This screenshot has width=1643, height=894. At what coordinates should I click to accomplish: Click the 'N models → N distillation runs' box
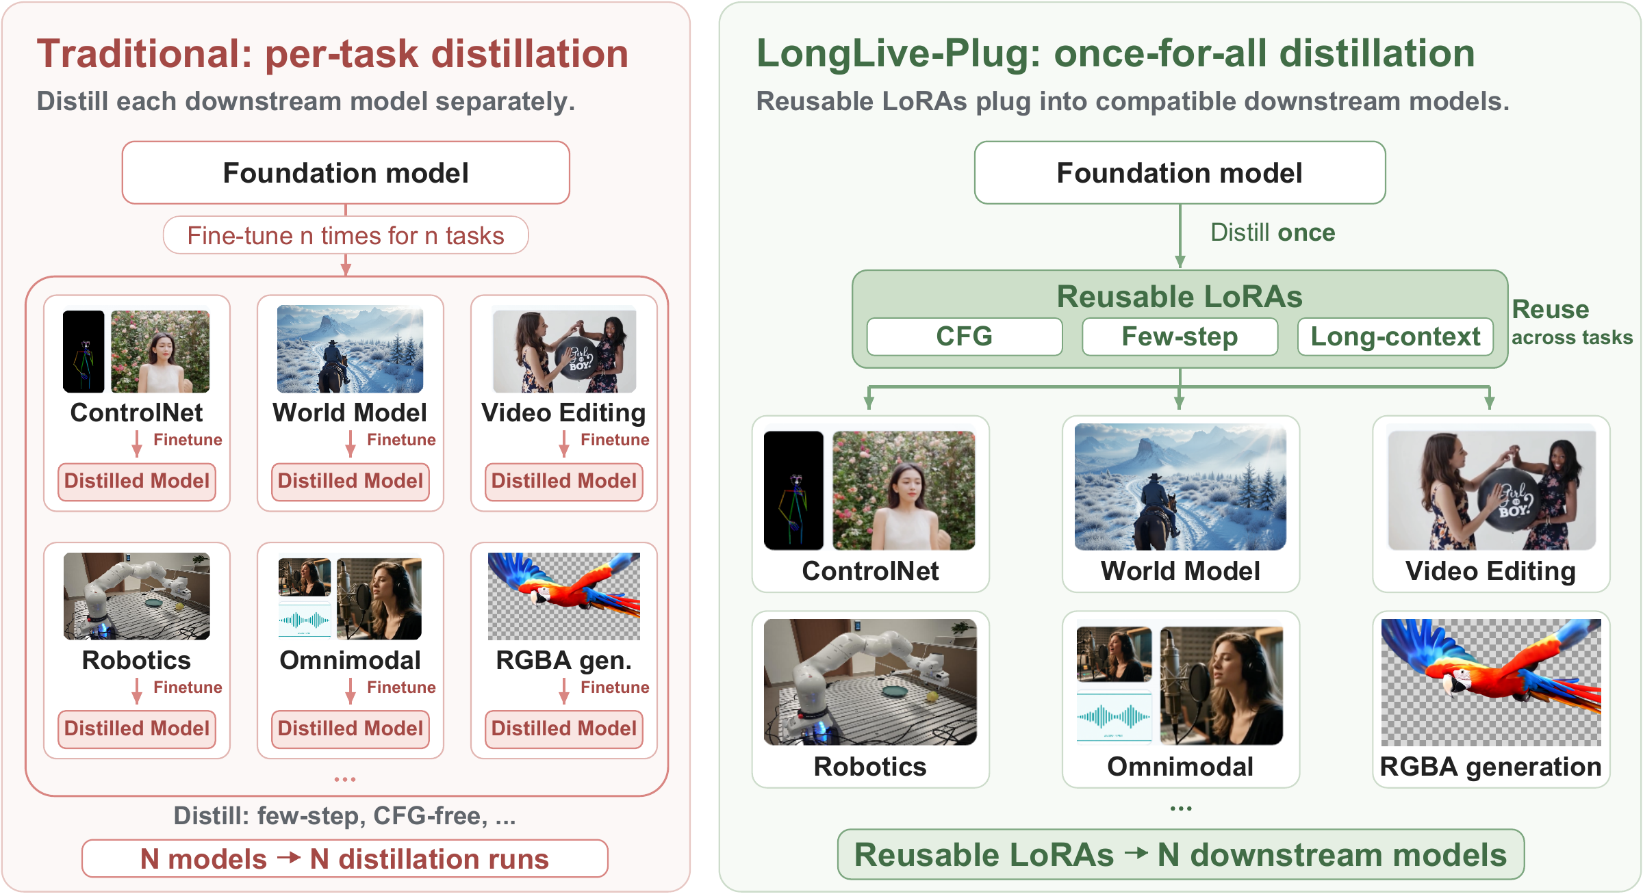(345, 859)
